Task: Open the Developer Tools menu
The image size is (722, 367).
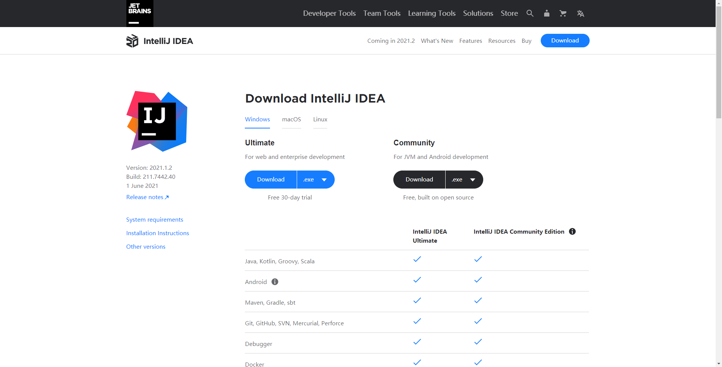Action: coord(329,13)
